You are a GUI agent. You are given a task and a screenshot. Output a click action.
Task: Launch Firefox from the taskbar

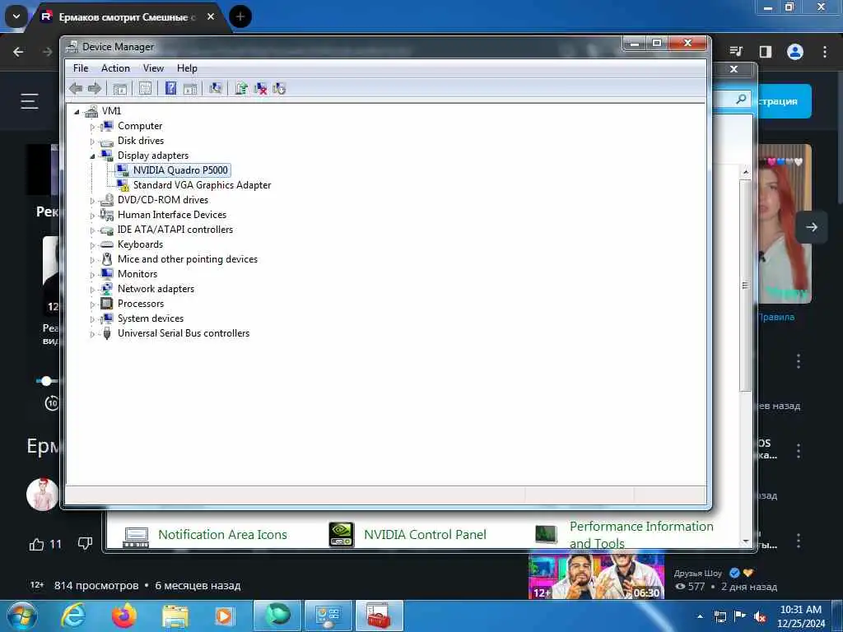click(123, 616)
